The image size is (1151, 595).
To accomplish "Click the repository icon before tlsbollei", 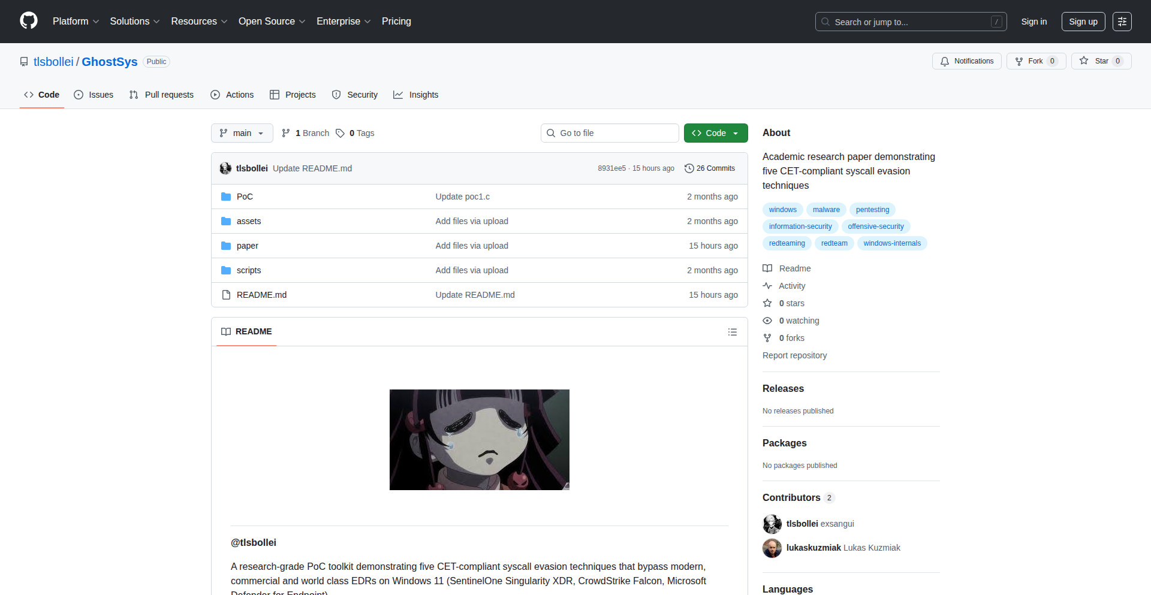I will click(x=24, y=62).
